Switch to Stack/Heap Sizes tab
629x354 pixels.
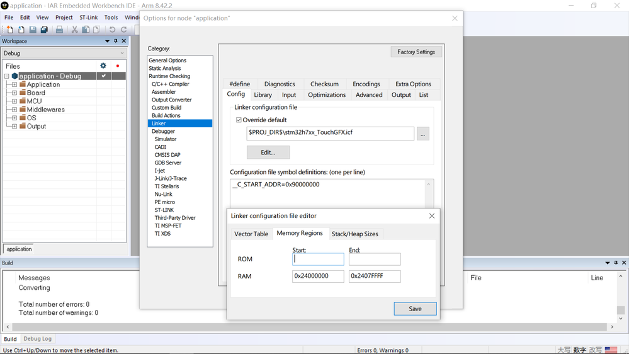pyautogui.click(x=354, y=234)
